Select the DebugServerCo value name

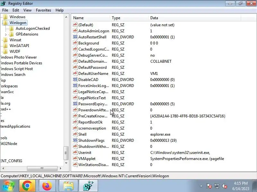93,55
